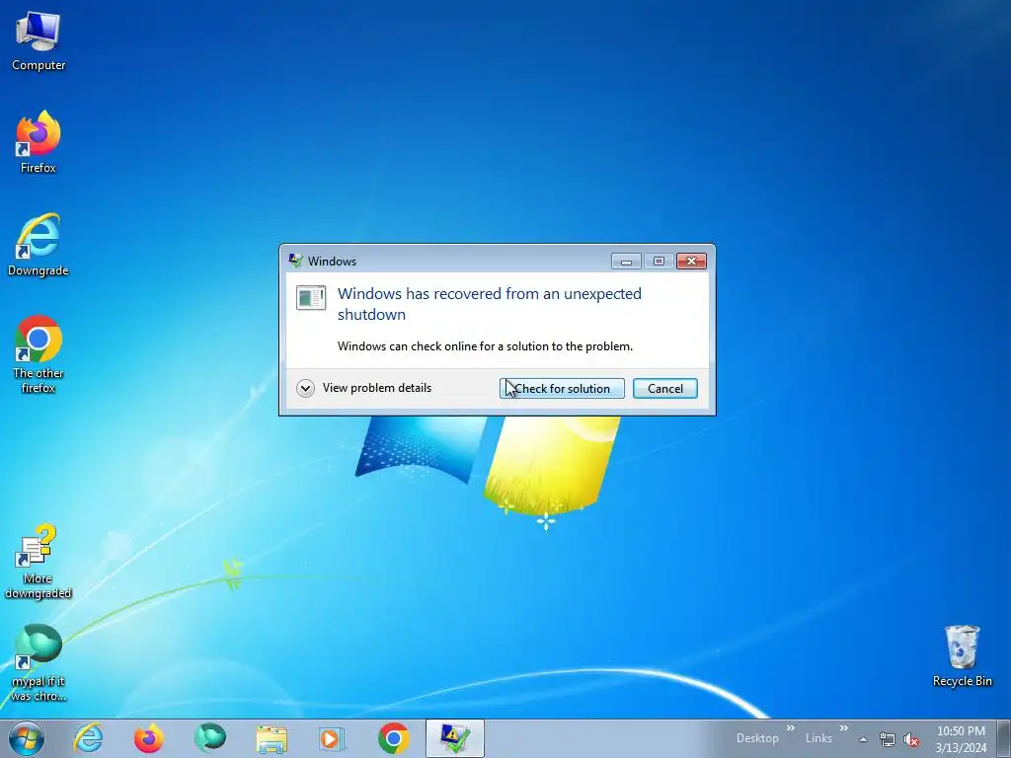Minimize the Windows dialog
This screenshot has width=1011, height=758.
point(626,261)
